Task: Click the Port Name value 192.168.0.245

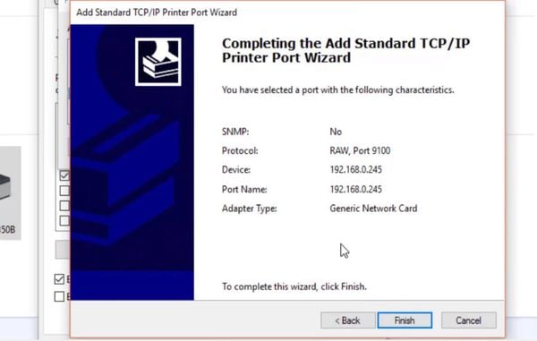Action: tap(356, 190)
